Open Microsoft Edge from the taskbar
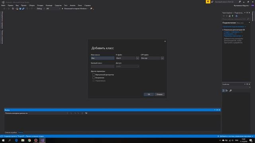This screenshot has width=255, height=143. [x=16, y=140]
